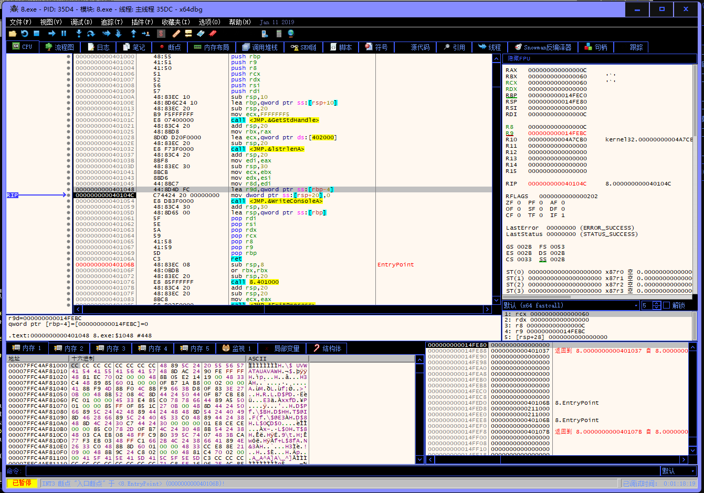Open the 监视 1 watch tab

coord(237,348)
